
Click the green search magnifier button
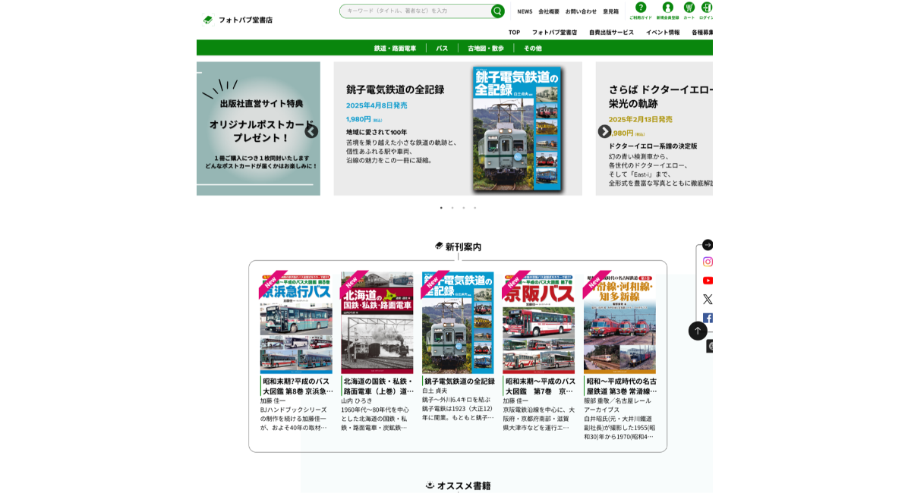coord(497,11)
